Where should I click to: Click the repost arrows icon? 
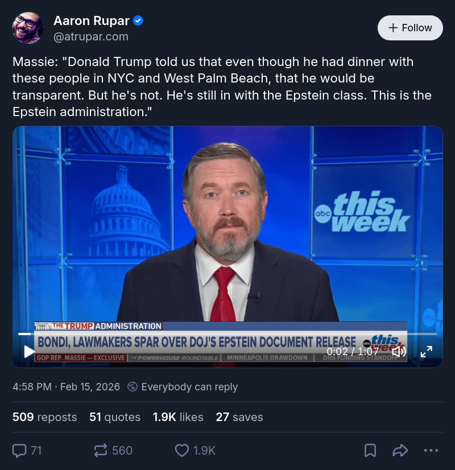tap(100, 451)
